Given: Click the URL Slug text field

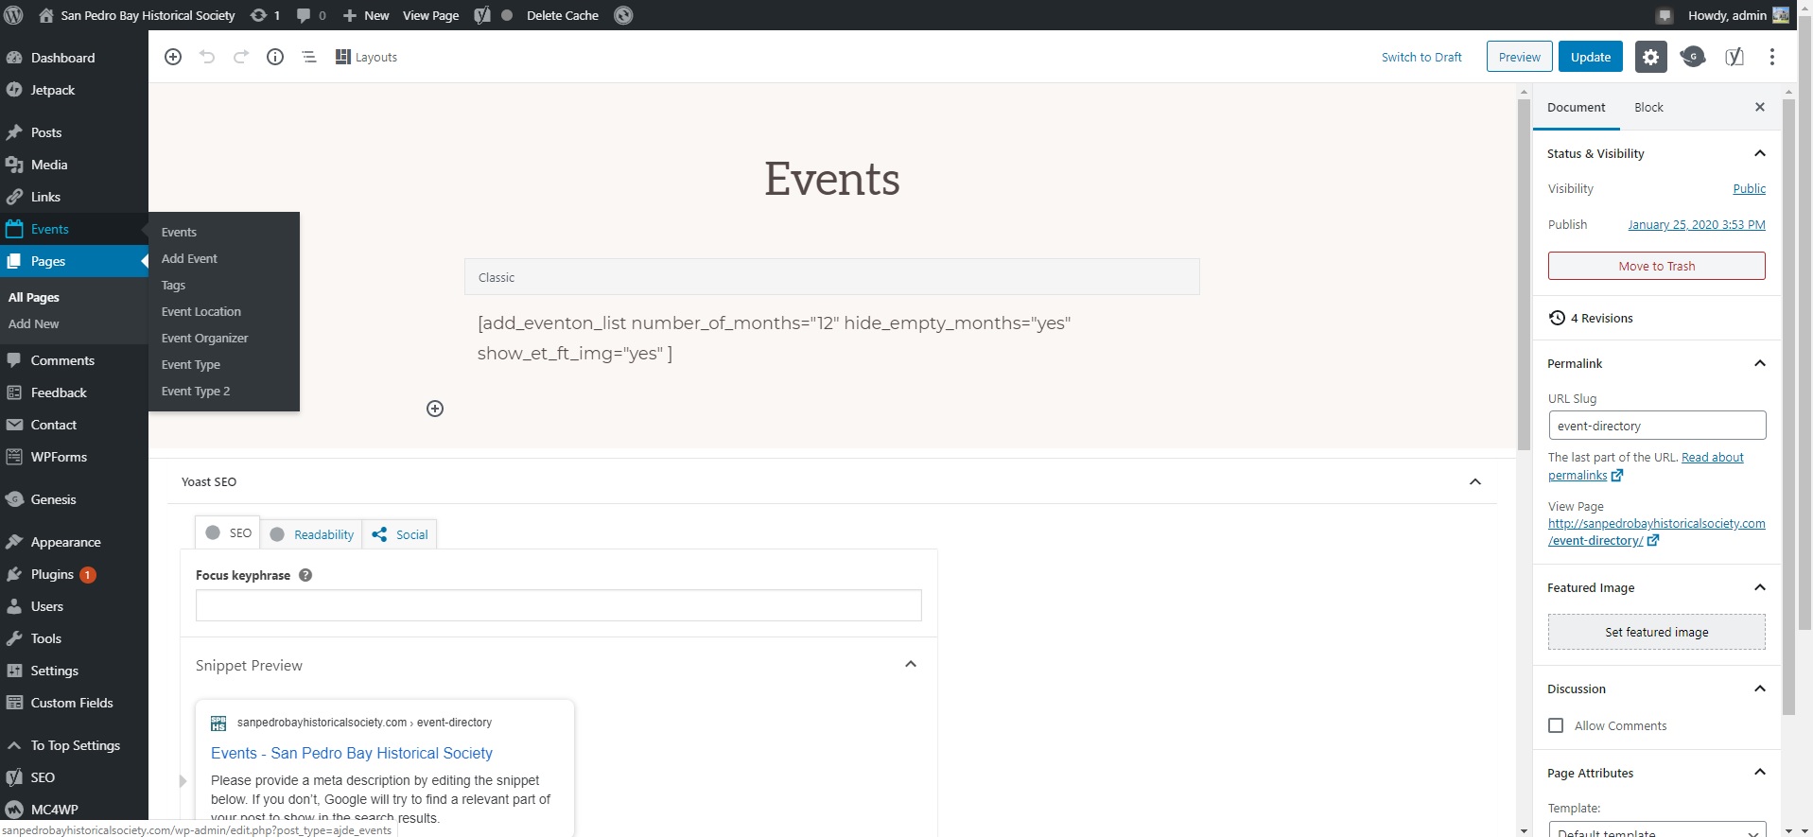Looking at the screenshot, I should (x=1656, y=426).
